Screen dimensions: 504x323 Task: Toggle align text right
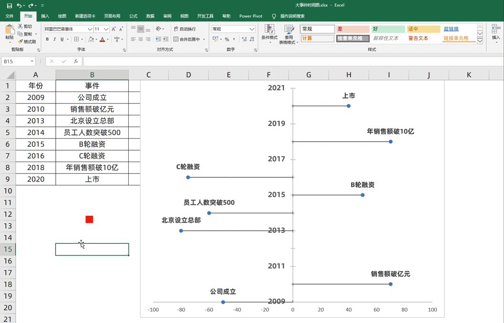point(148,39)
